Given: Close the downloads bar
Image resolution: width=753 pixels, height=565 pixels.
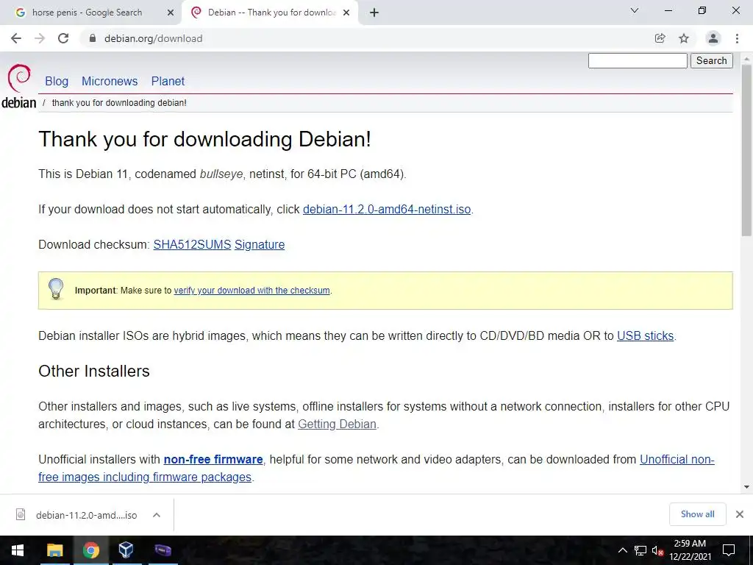Looking at the screenshot, I should (x=740, y=514).
